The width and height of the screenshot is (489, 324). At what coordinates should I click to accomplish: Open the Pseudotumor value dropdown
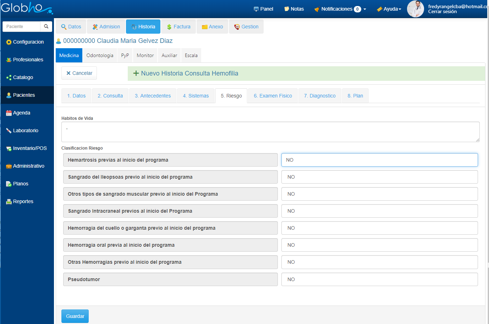point(379,279)
